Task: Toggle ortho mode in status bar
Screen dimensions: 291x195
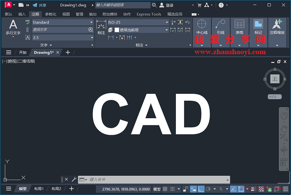Action: tap(201, 189)
